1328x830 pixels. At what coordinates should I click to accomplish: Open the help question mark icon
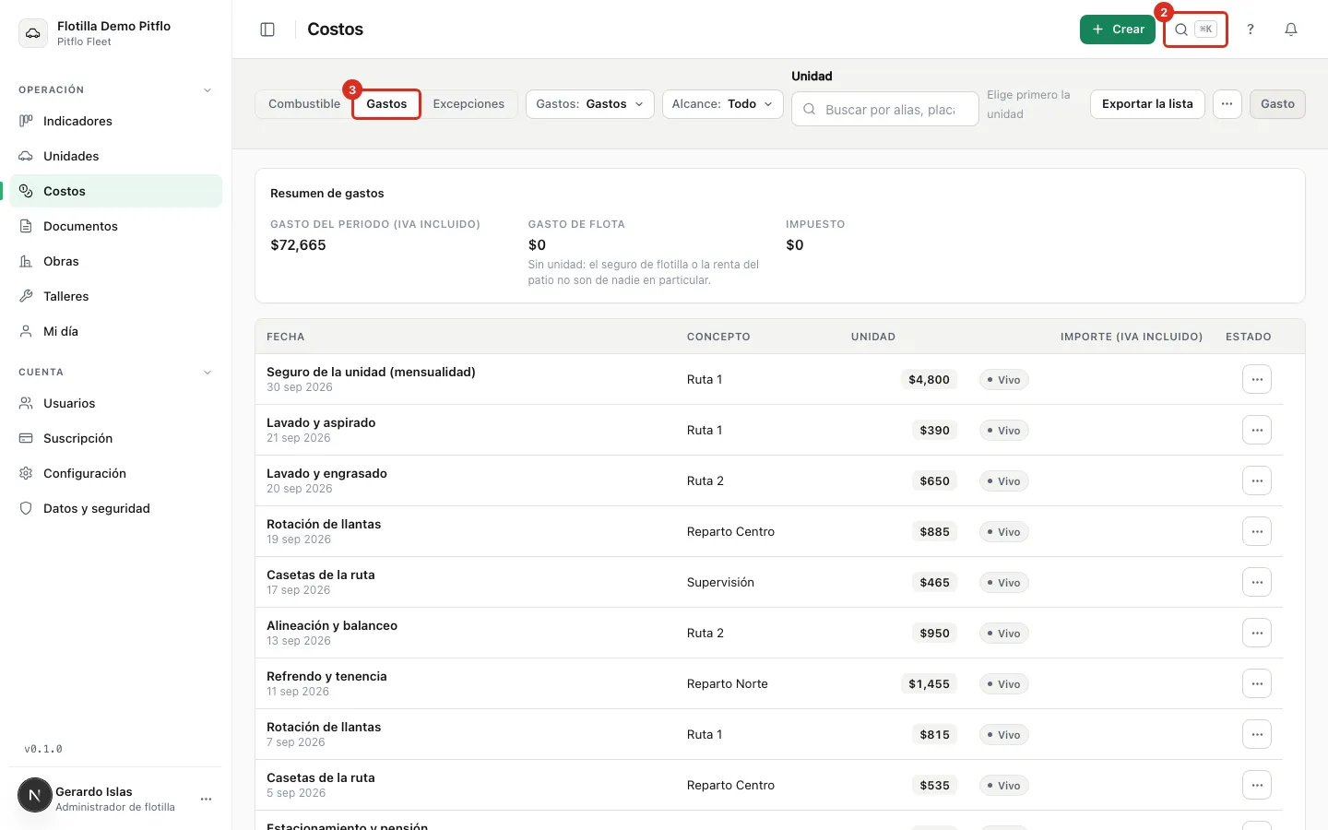(1251, 30)
